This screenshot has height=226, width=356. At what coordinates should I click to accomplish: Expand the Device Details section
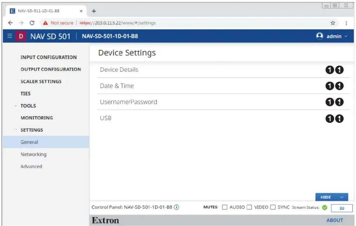224,70
